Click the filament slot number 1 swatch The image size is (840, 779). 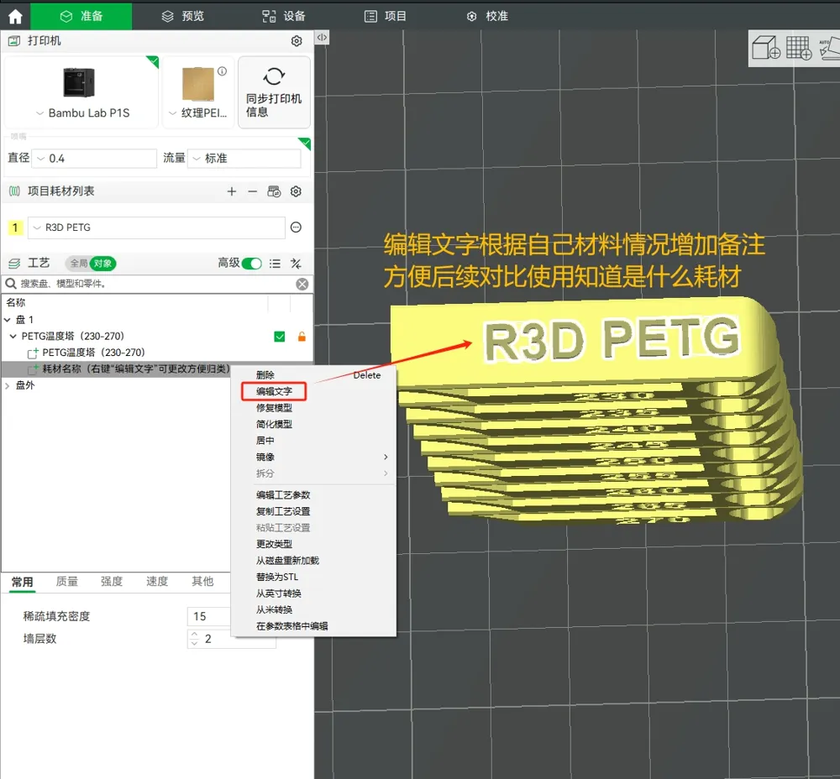(15, 227)
